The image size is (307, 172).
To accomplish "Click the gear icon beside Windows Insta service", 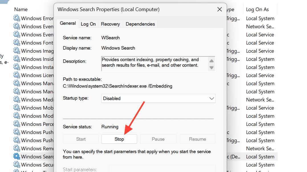I will pos(17,67).
